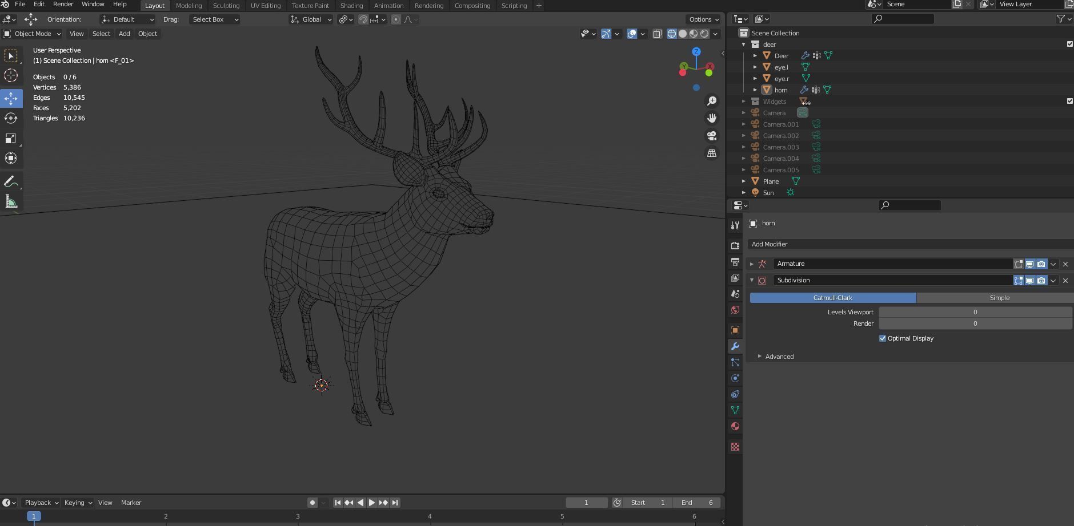Open the viewport Add menu
This screenshot has width=1074, height=526.
click(x=124, y=34)
